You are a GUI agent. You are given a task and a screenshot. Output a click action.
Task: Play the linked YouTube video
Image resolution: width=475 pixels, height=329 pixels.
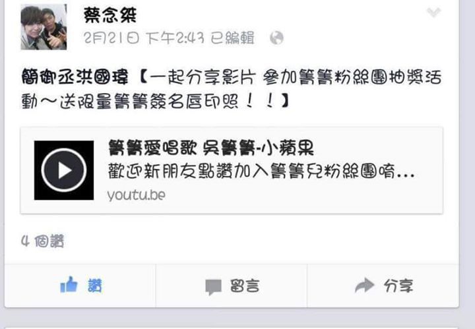pos(64,170)
